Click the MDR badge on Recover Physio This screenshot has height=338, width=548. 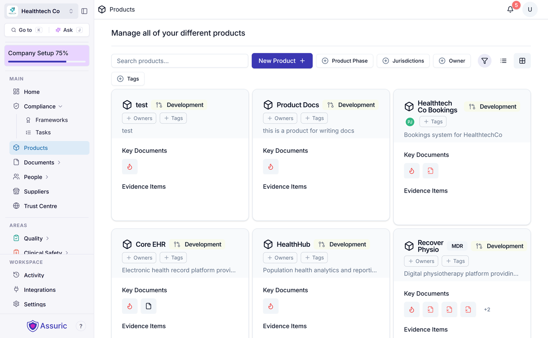tap(457, 246)
